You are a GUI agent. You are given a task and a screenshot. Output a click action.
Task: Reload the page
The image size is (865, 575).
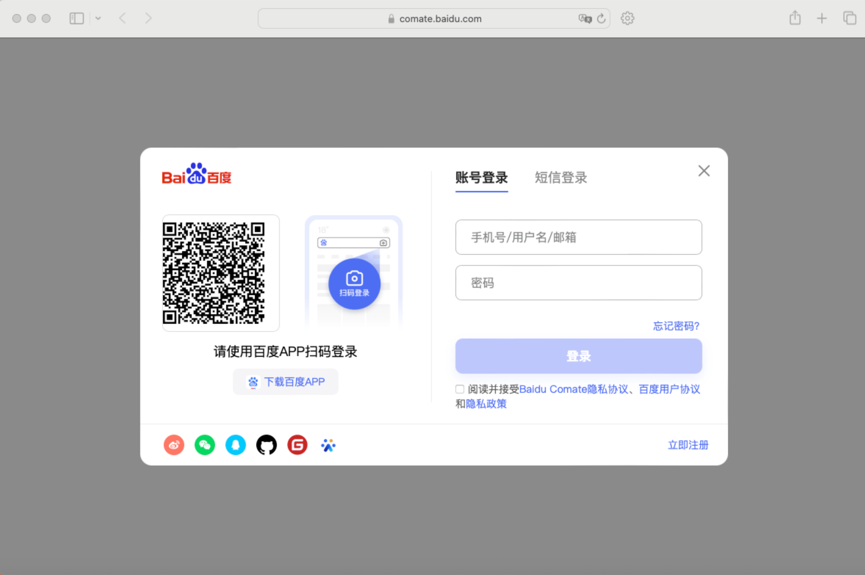click(x=601, y=18)
